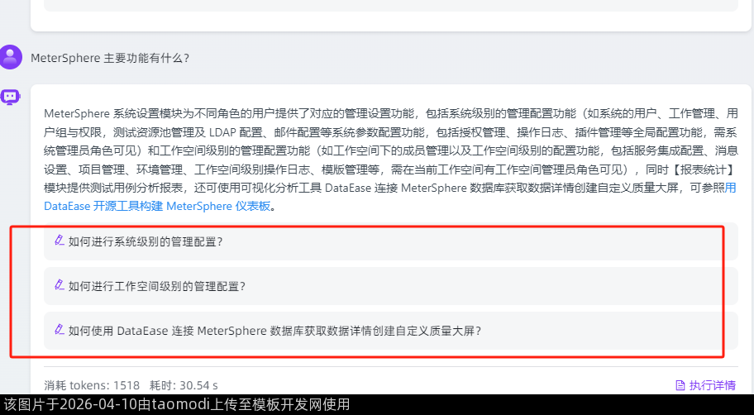Click the purple user avatar icon
This screenshot has height=415, width=754.
coord(11,57)
